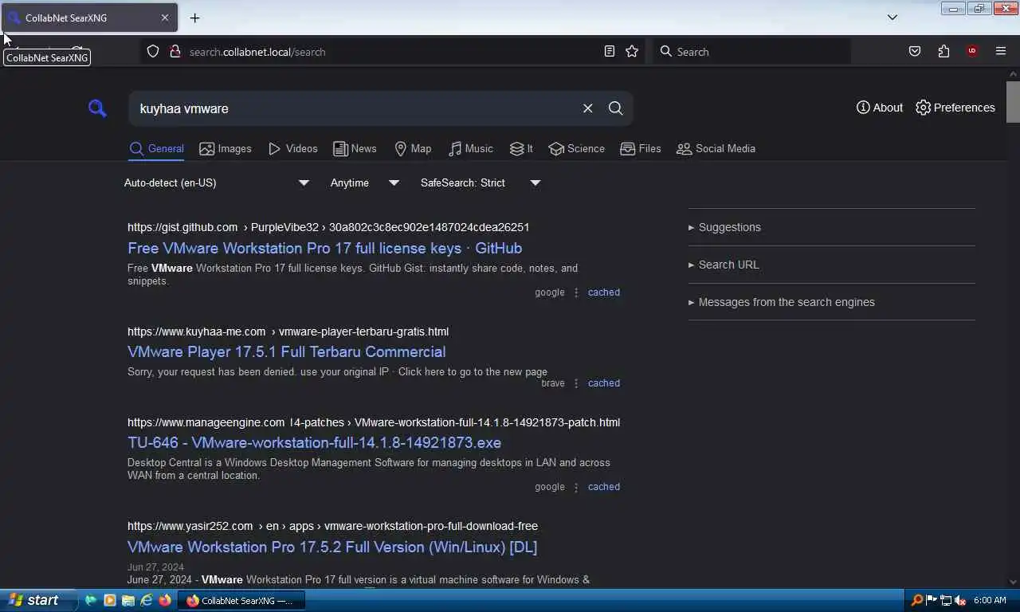1020x612 pixels.
Task: Switch to the Images tab
Action: coord(226,149)
